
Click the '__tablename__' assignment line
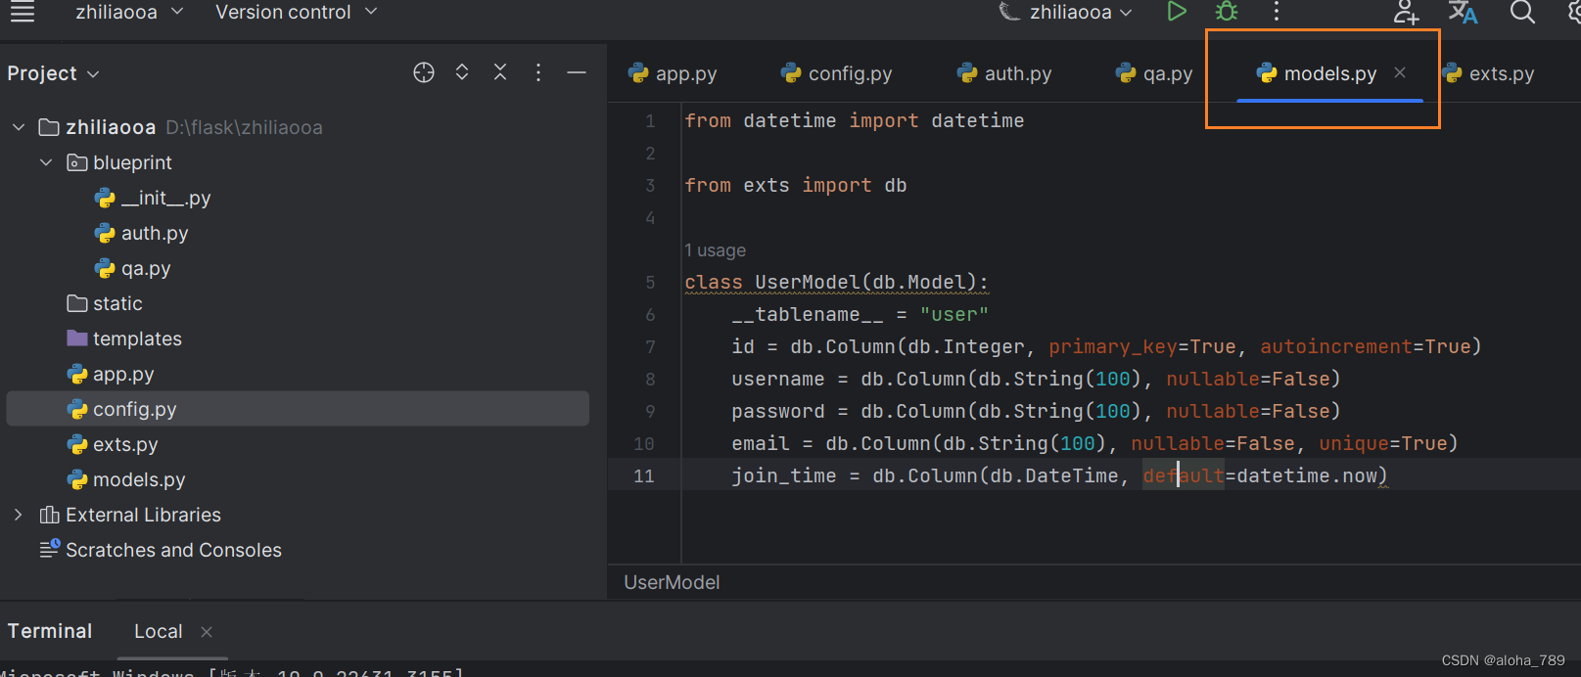pyautogui.click(x=860, y=314)
